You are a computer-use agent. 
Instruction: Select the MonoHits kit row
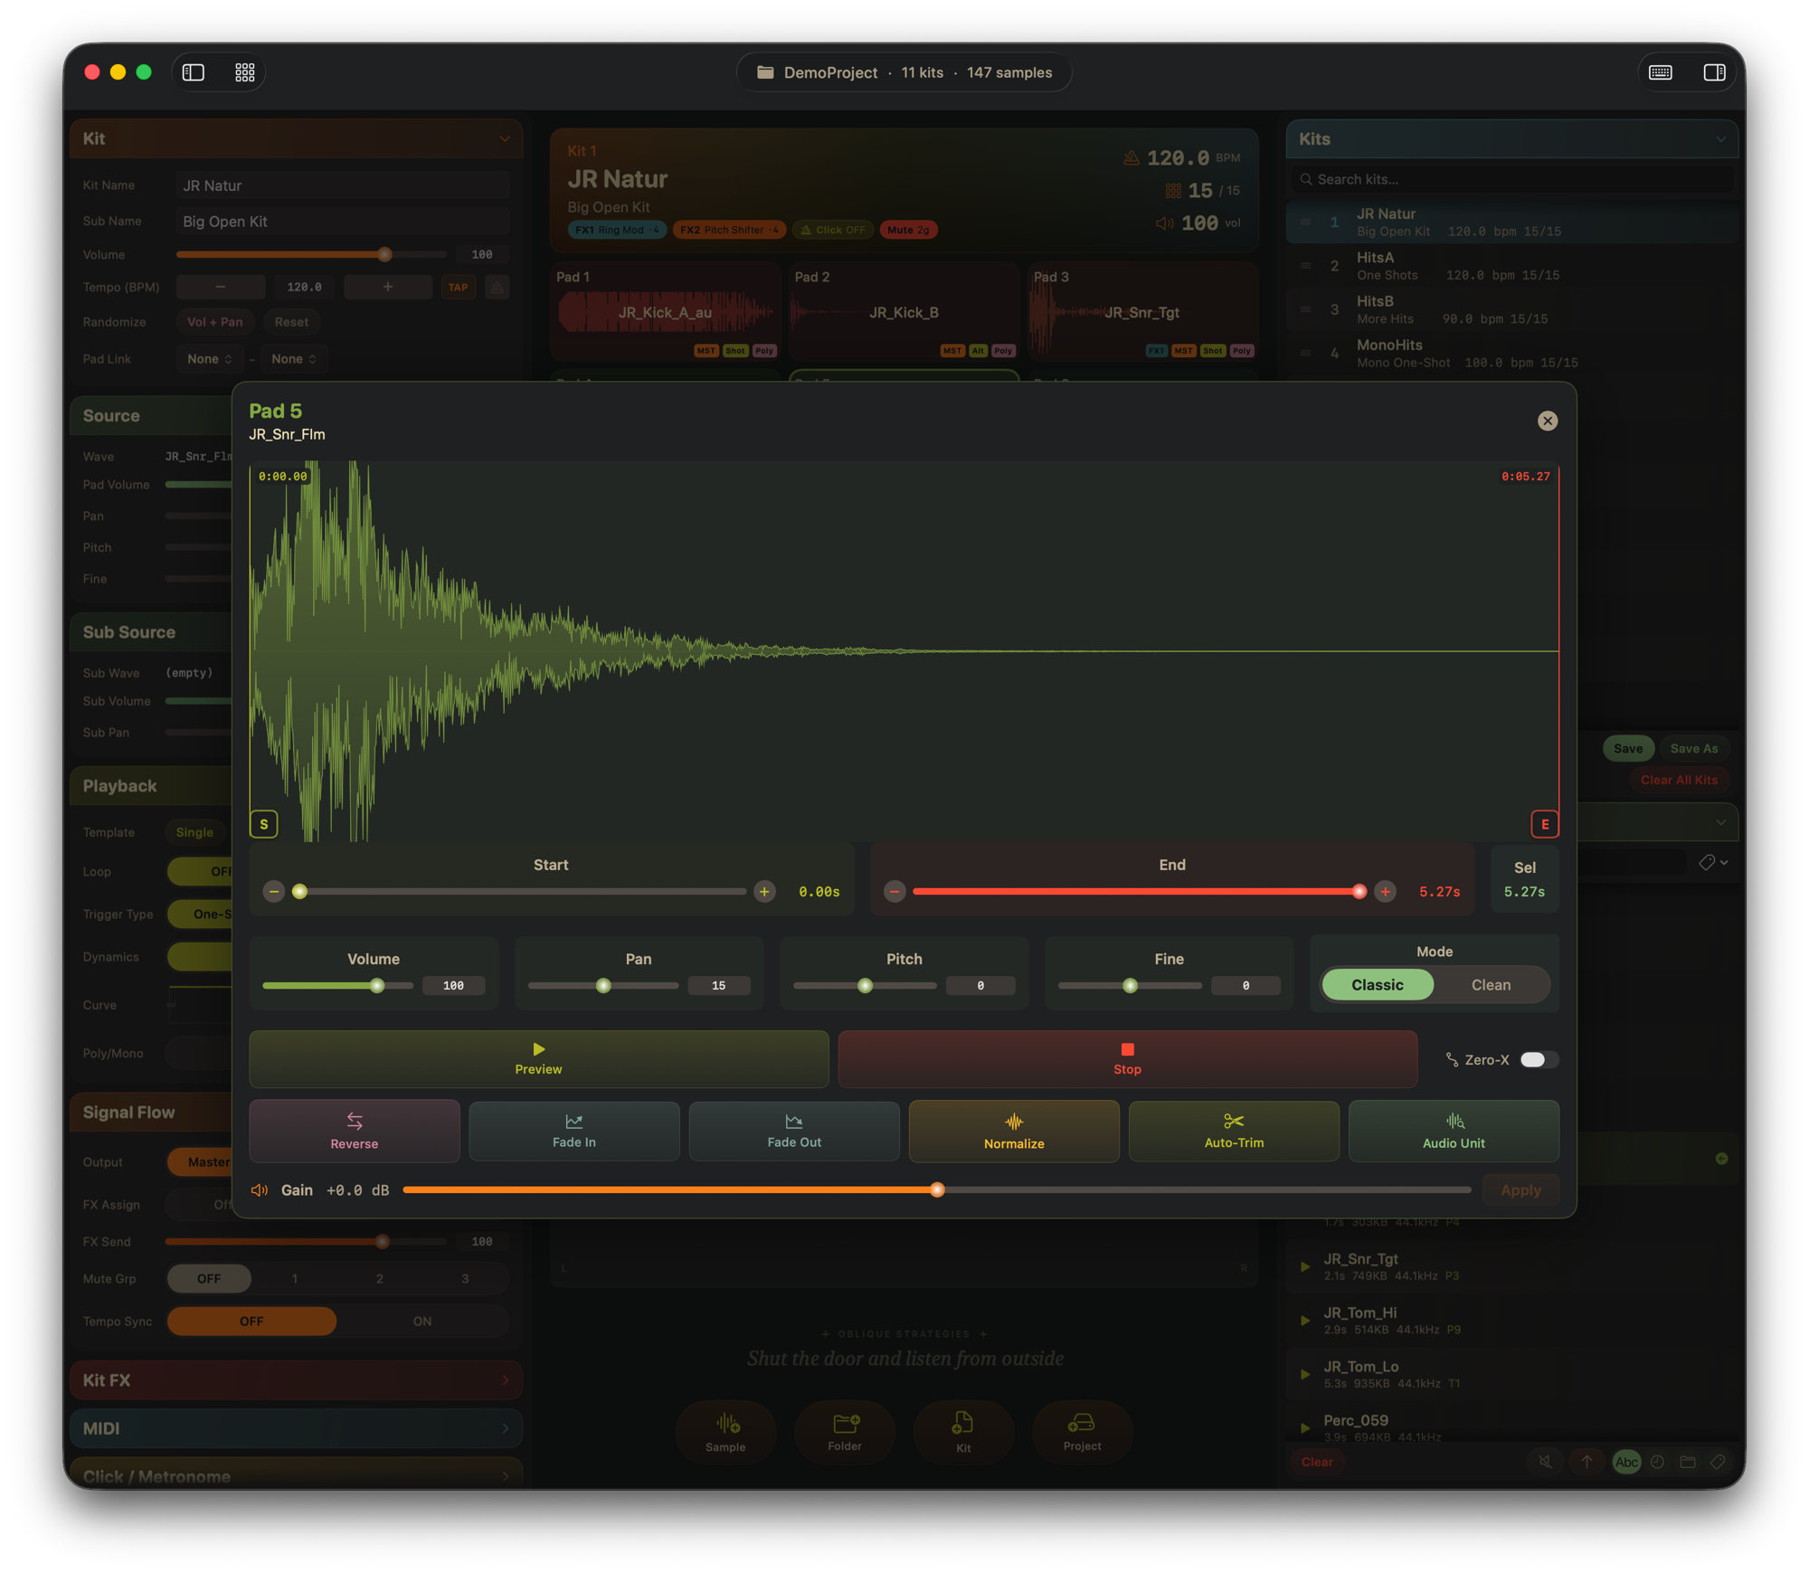(x=1511, y=354)
